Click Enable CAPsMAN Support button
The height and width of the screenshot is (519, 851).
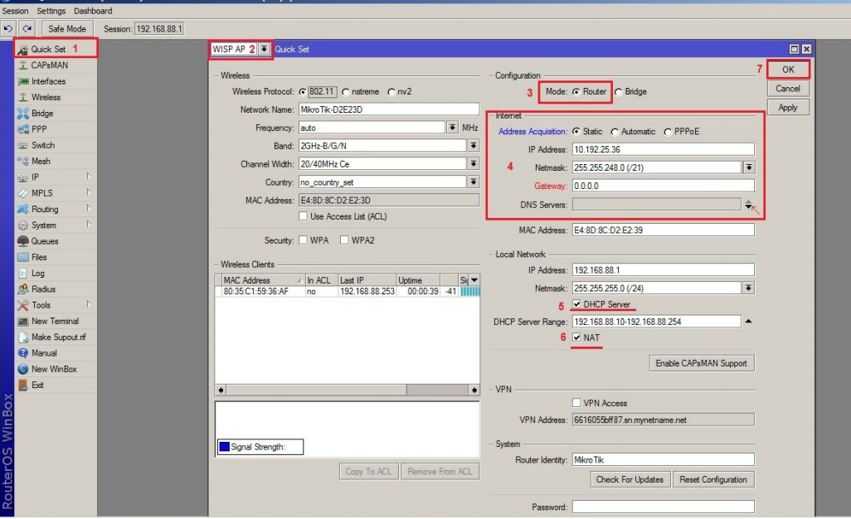[x=701, y=363]
